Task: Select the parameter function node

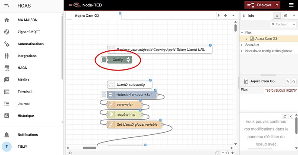Action: (x=125, y=105)
